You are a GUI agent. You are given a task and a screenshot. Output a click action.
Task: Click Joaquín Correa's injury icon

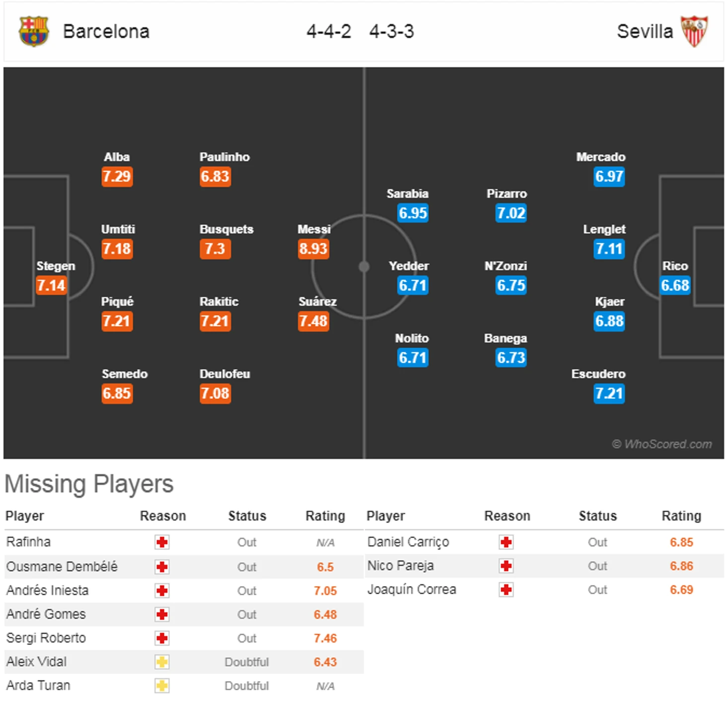506,590
